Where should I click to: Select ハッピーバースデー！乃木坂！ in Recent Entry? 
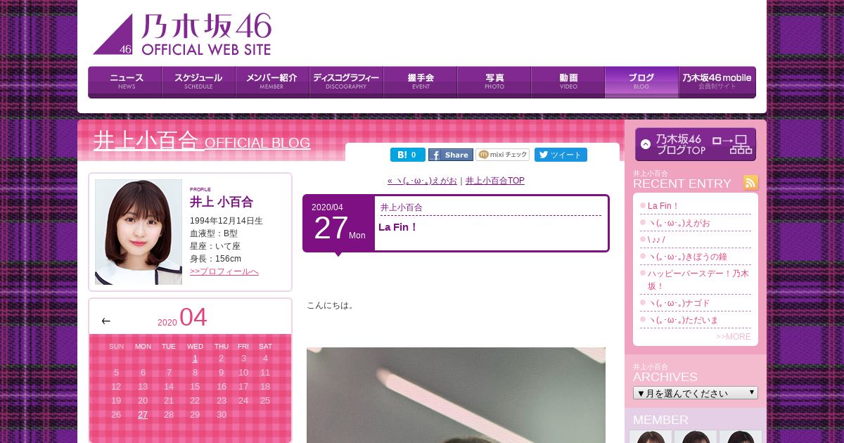coord(698,280)
